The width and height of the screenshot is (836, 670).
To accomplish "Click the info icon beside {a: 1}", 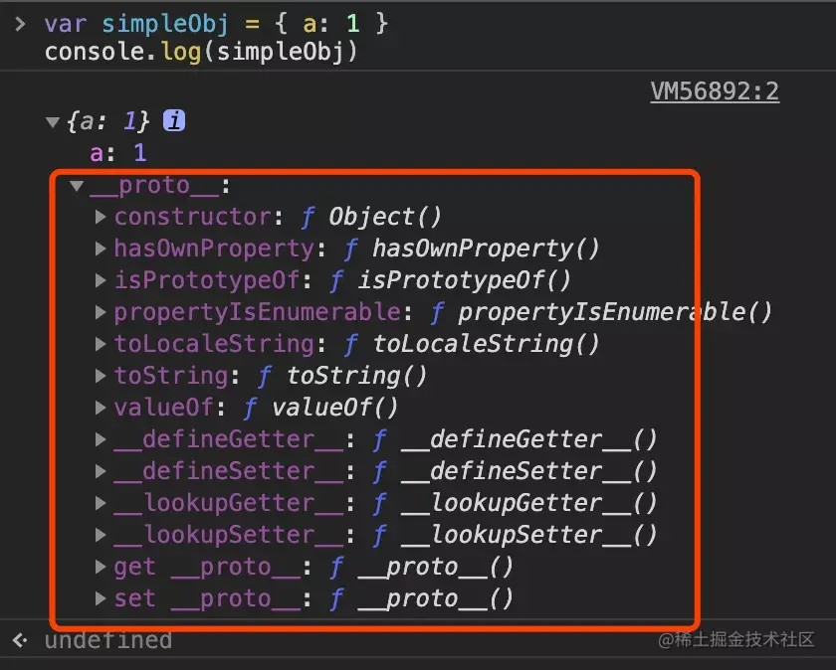I will pos(174,121).
